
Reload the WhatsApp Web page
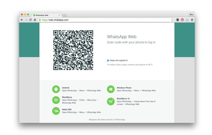[x=30, y=20]
